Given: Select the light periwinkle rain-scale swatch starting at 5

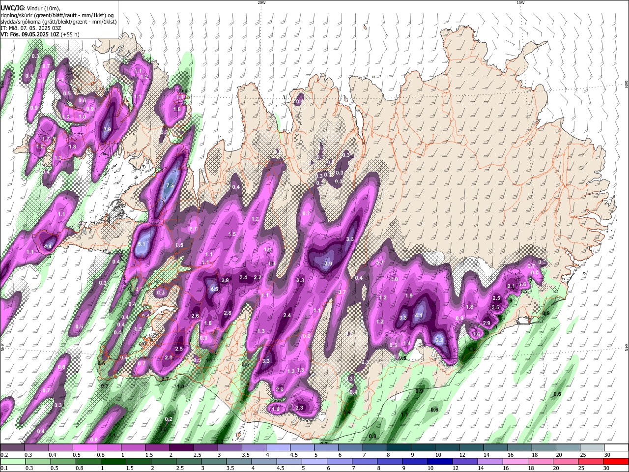Looking at the screenshot, I should pyautogui.click(x=314, y=461).
